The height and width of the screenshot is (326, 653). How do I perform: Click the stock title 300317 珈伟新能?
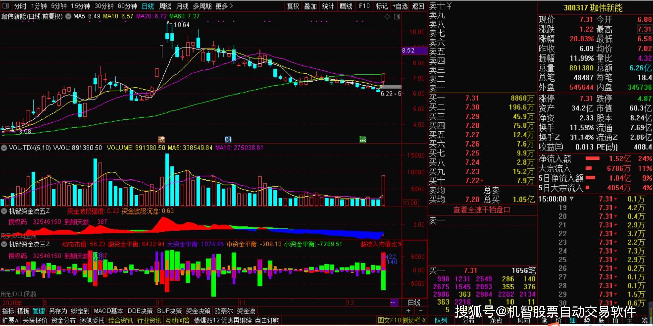[593, 8]
